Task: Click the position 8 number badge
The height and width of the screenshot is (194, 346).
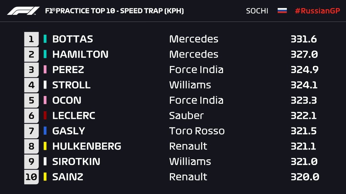Action: coord(31,146)
